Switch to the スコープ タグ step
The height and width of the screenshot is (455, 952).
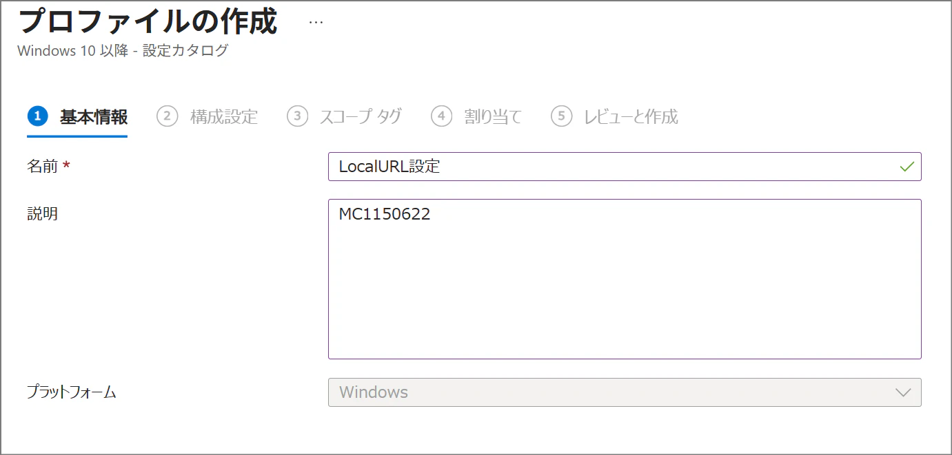(x=344, y=117)
